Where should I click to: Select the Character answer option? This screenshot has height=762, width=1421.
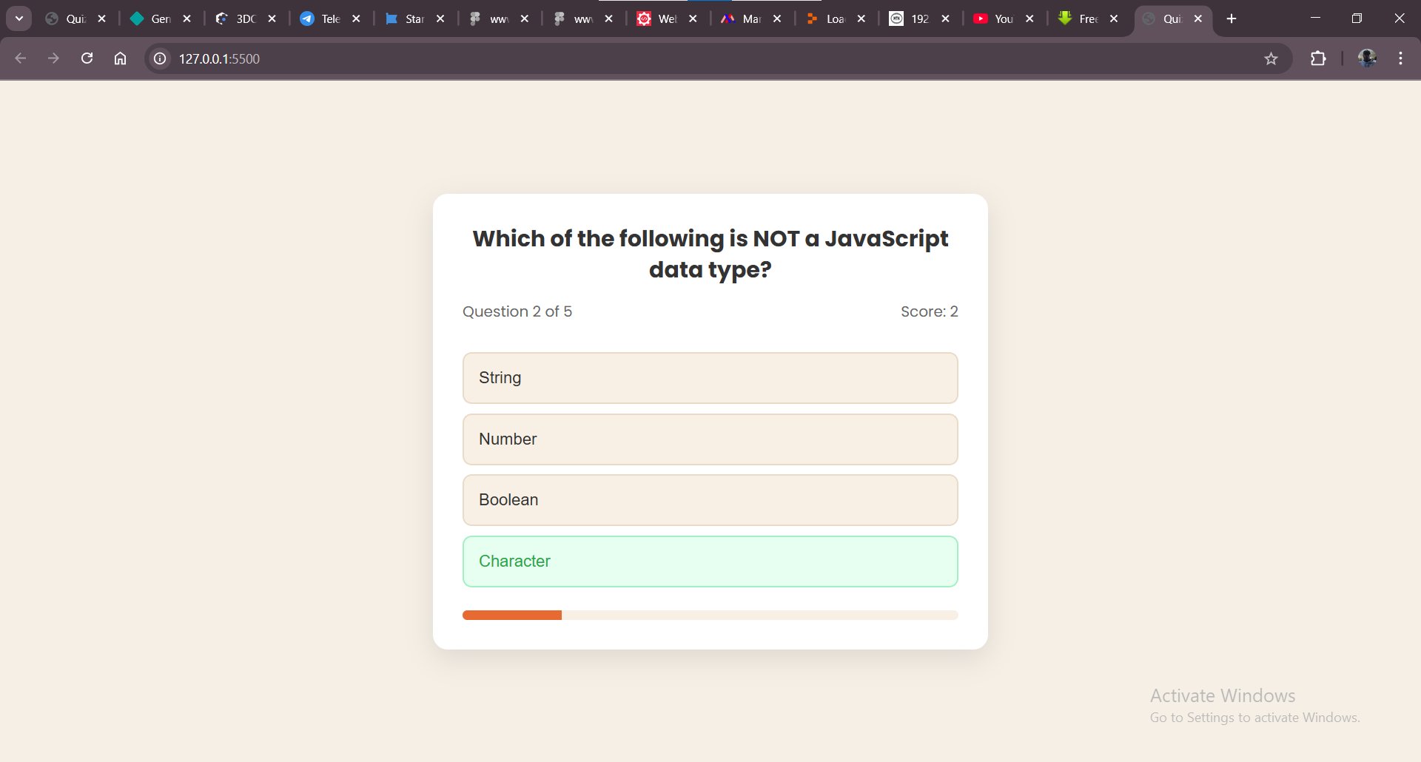[x=710, y=562]
